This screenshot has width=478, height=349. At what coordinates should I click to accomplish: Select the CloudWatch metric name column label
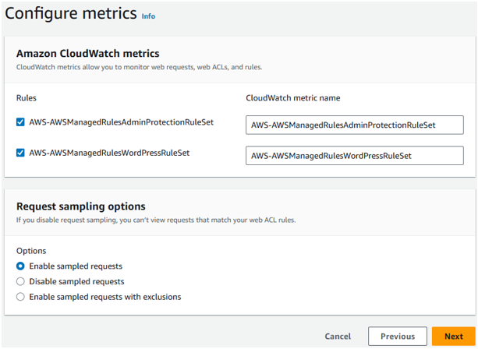pyautogui.click(x=293, y=98)
